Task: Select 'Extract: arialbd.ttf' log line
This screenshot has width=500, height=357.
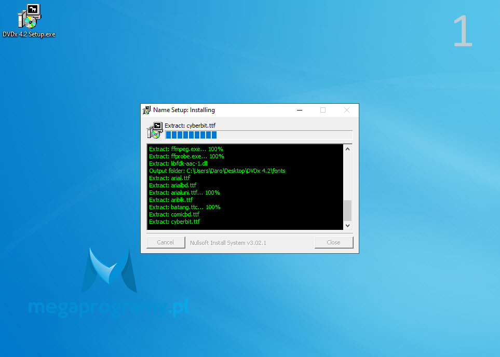Action: tap(172, 185)
